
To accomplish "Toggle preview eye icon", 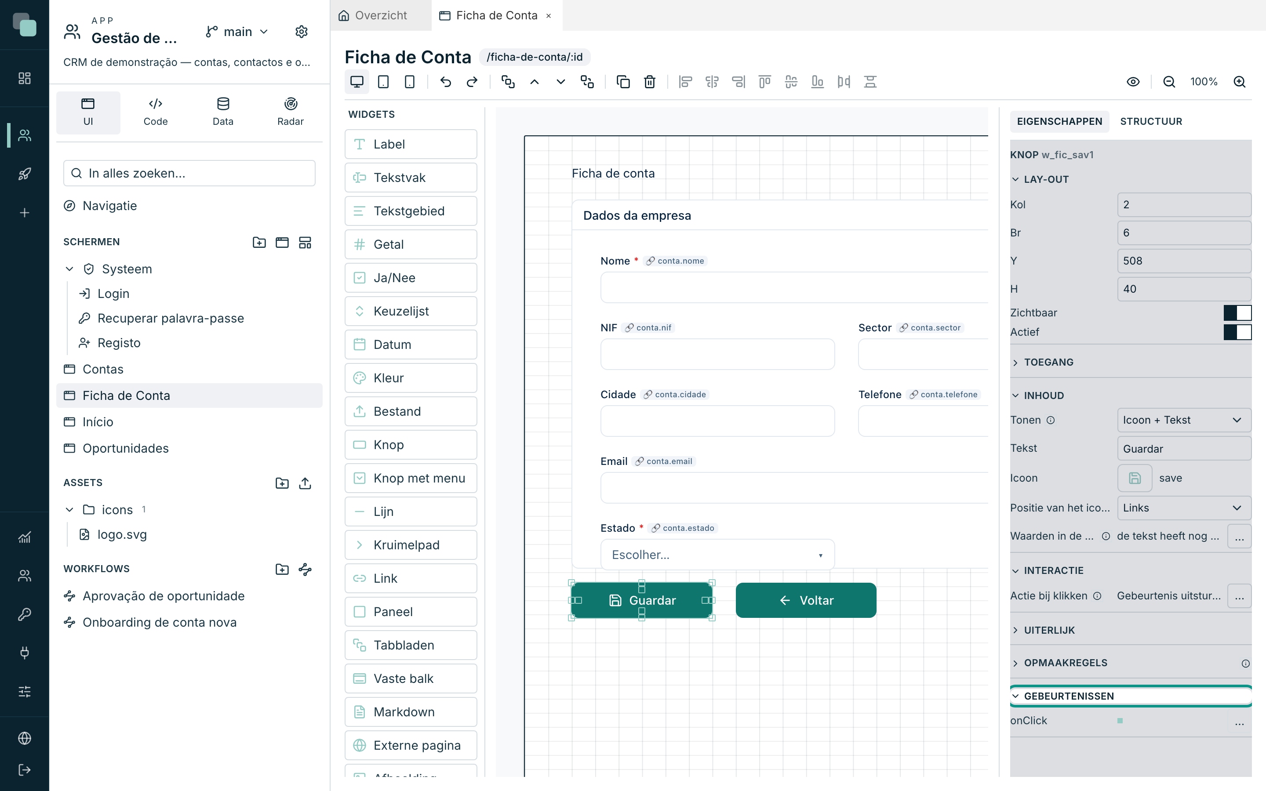I will [1133, 82].
